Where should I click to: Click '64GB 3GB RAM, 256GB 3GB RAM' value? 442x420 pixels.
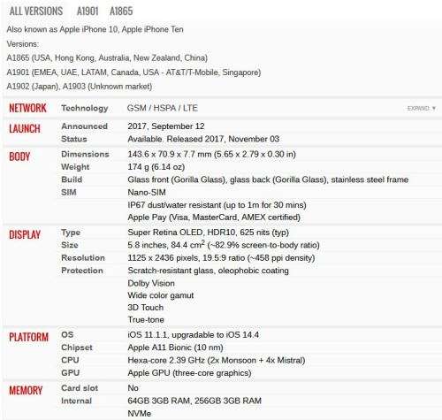194,401
